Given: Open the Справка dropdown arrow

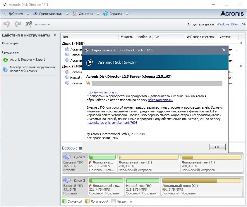Looking at the screenshot, I should [x=127, y=14].
